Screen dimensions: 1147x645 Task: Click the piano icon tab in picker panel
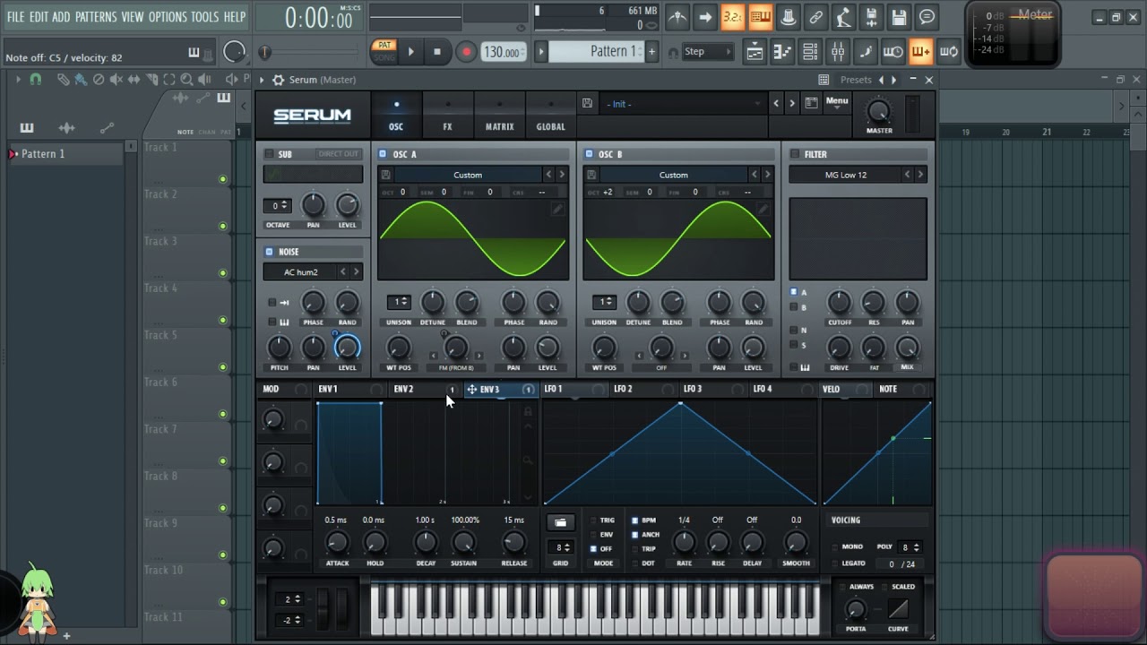coord(27,127)
